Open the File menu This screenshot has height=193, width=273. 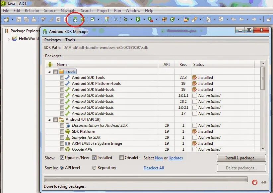tap(6, 11)
